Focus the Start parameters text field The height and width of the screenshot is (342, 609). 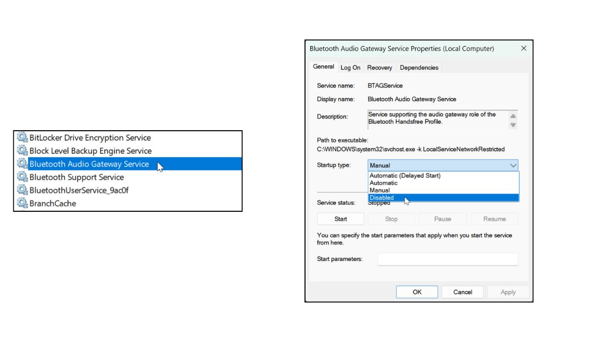click(448, 259)
